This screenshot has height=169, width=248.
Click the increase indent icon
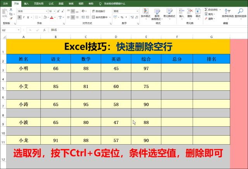pyautogui.click(x=88, y=17)
